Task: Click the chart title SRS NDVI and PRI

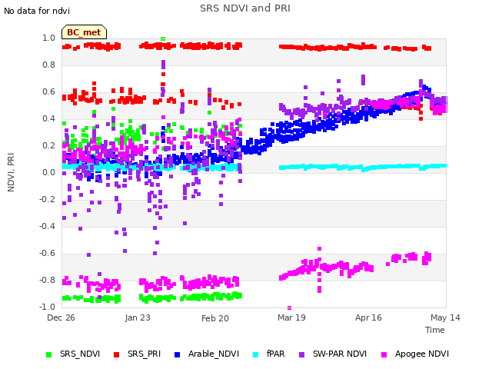Action: [x=245, y=8]
